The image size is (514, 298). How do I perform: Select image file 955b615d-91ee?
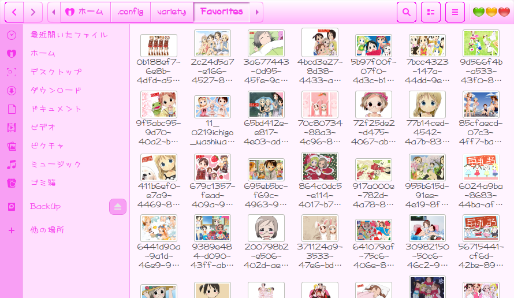click(427, 167)
